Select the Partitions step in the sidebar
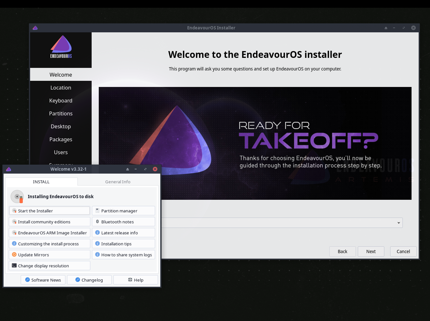Image resolution: width=430 pixels, height=321 pixels. click(x=61, y=113)
